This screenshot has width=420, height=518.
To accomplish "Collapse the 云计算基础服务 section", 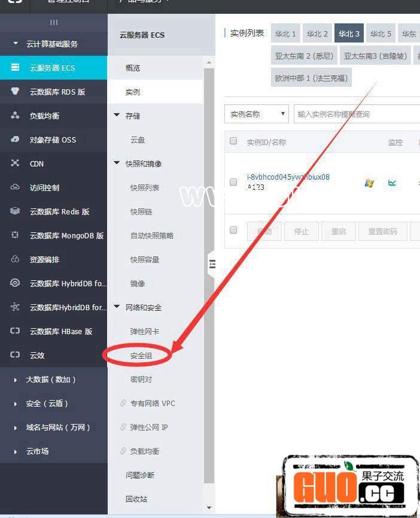I will (x=16, y=44).
